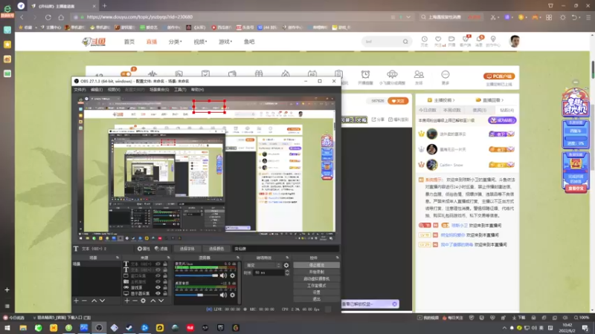Mute the desktop audio mixer channel
This screenshot has height=334, width=595.
[224, 295]
